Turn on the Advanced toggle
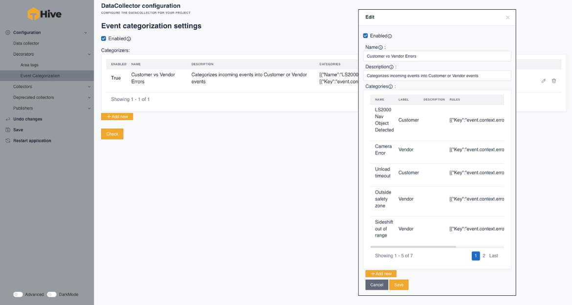The height and width of the screenshot is (305, 572). (18, 294)
